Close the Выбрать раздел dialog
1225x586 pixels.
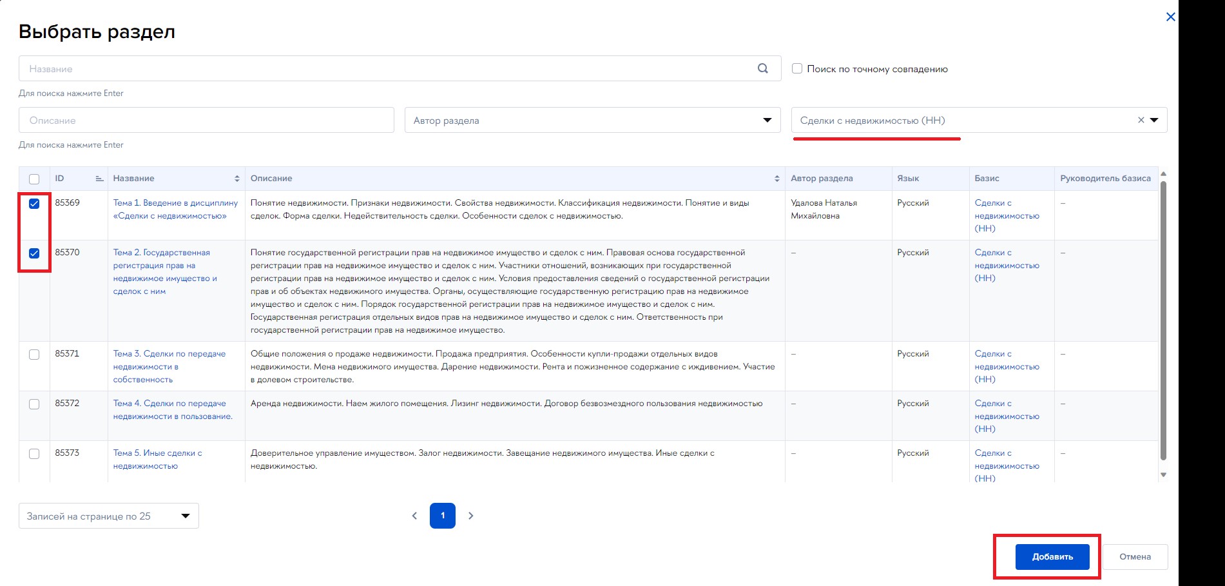coord(1170,17)
